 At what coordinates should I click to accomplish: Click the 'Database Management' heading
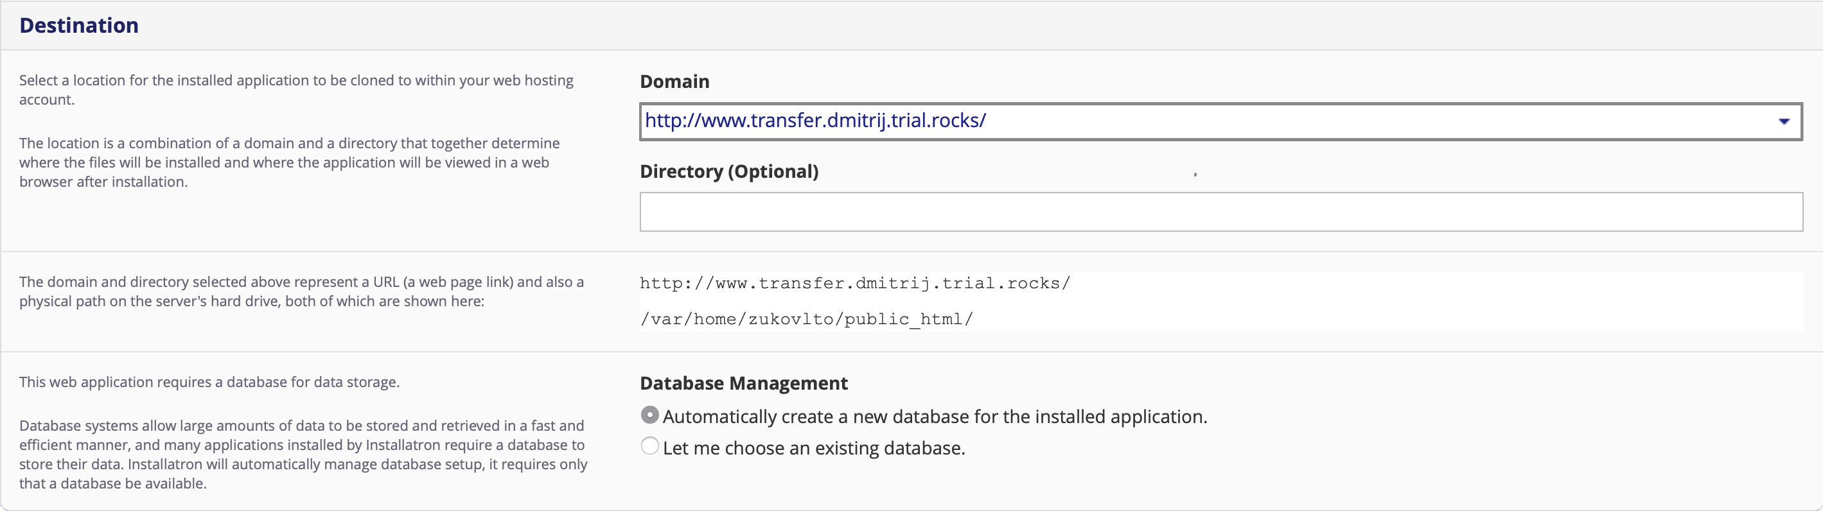[744, 383]
